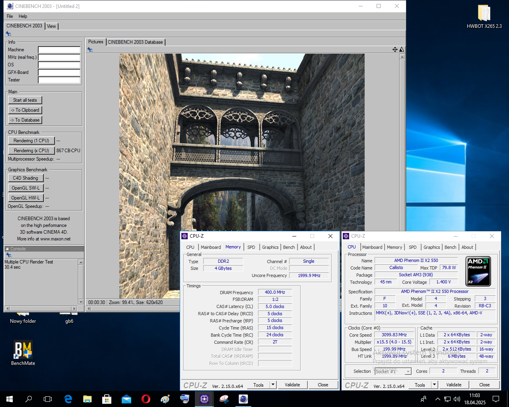509x407 pixels.
Task: Start OpenGL HW-L test
Action: (x=25, y=198)
